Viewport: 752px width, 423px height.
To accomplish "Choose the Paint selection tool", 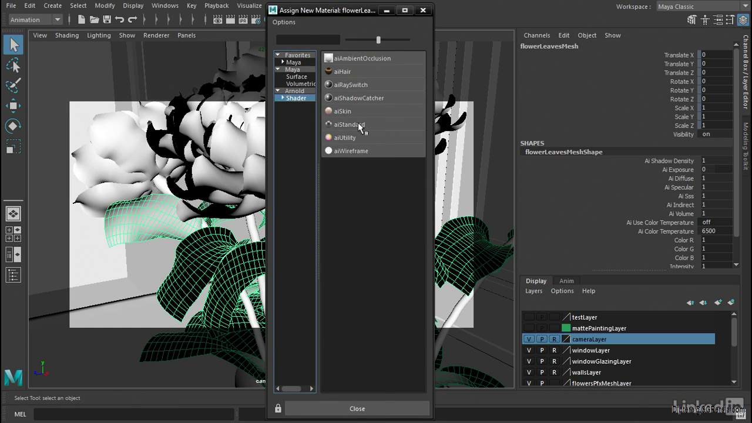I will pyautogui.click(x=14, y=85).
